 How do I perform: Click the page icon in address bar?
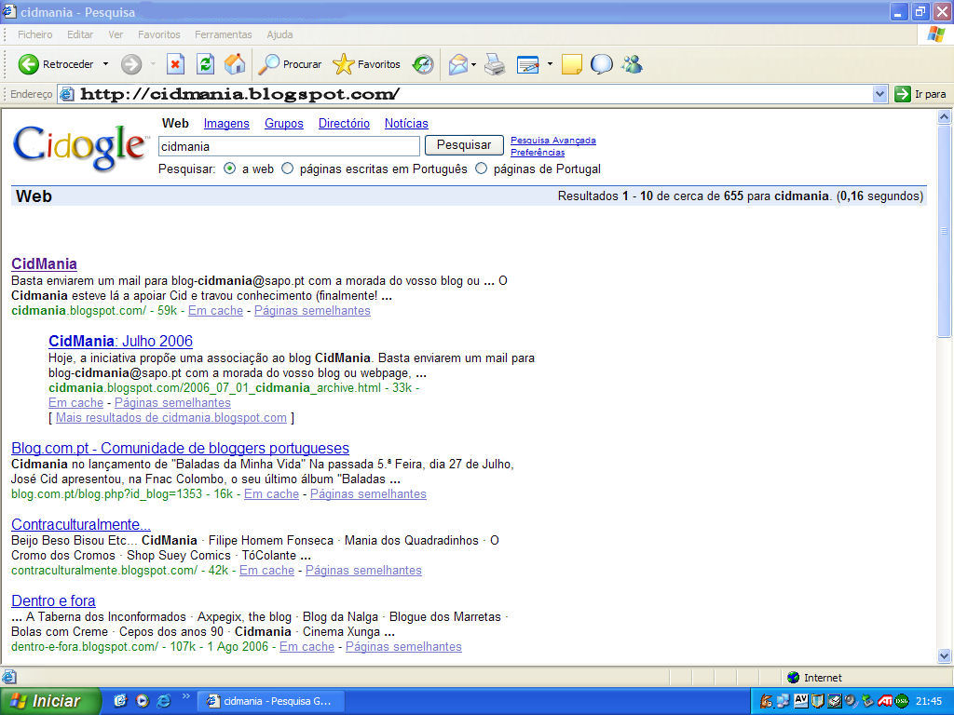click(x=67, y=94)
